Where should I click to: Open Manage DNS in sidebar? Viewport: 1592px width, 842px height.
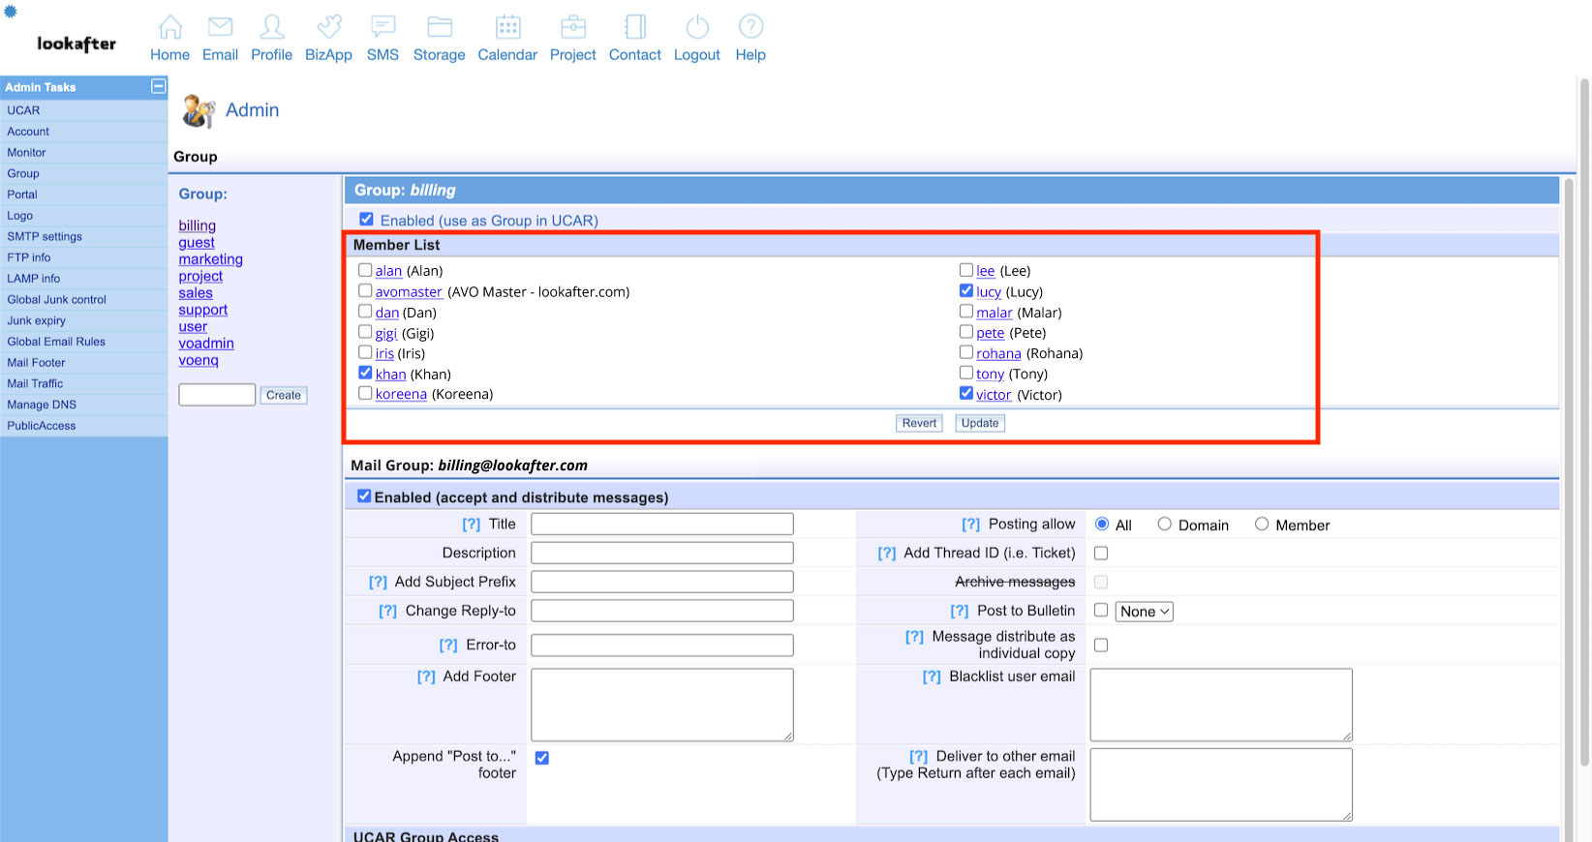[42, 406]
